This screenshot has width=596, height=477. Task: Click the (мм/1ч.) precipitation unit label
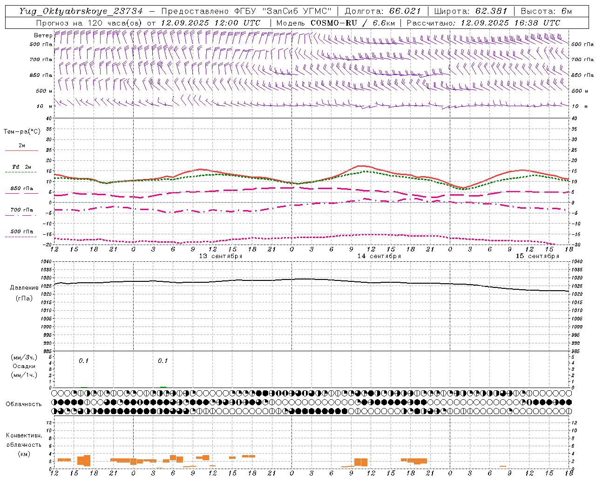click(24, 375)
